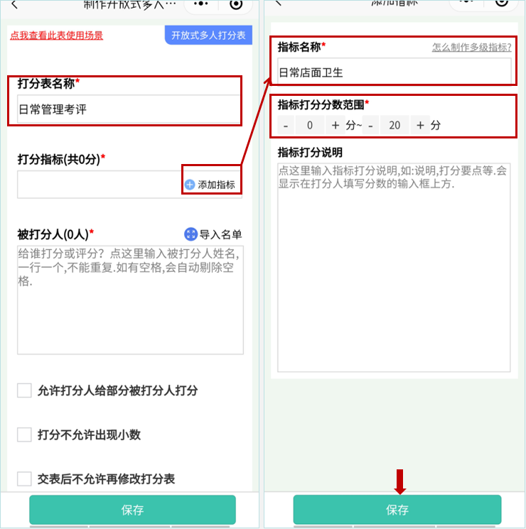Screen dimensions: 526x529
Task: Enable 允许打分人给部分被打分人打分 checkbox
Action: [24, 391]
